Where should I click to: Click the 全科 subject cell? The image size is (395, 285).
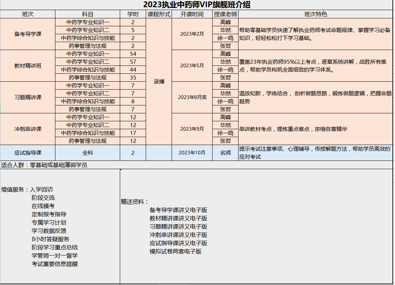point(87,153)
